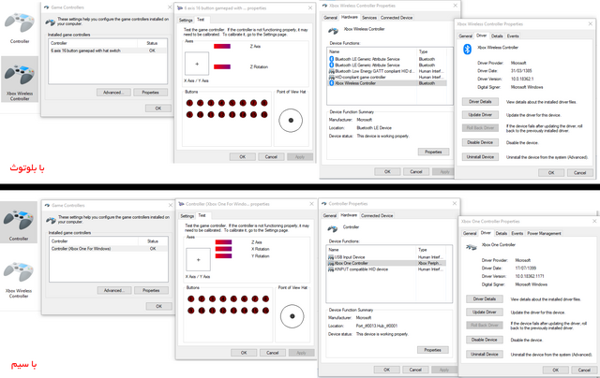Image resolution: width=600 pixels, height=378 pixels.
Task: Select Controller (Xbox One For Windows) row
Action: point(88,248)
